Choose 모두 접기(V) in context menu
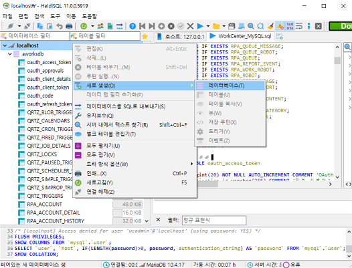 [134, 155]
